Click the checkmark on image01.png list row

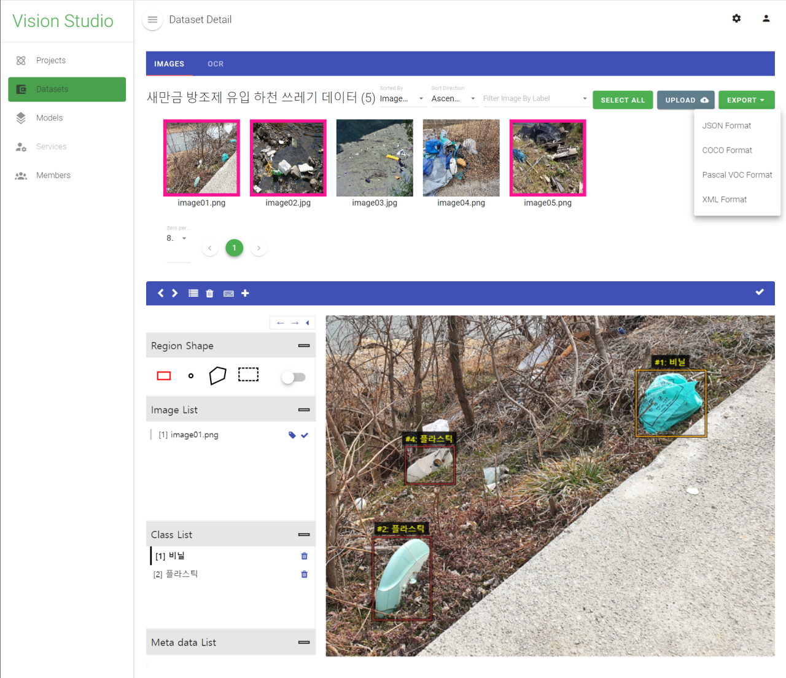tap(305, 435)
